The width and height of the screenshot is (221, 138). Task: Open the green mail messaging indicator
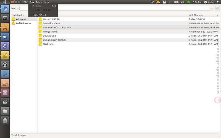coord(188,2)
